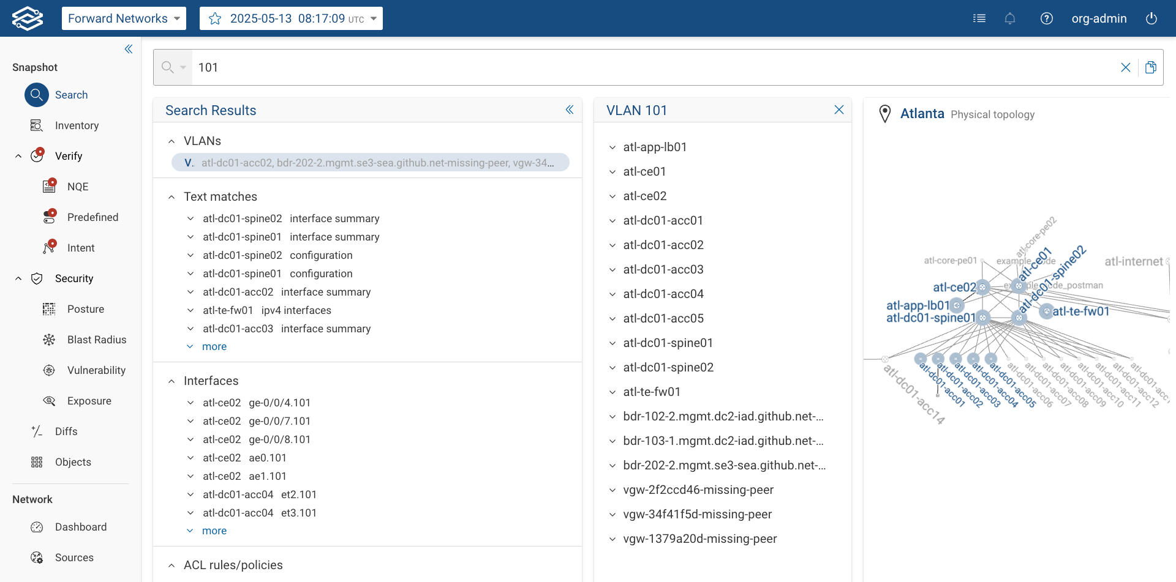Open the Objects panel
This screenshot has width=1176, height=582.
tap(73, 461)
